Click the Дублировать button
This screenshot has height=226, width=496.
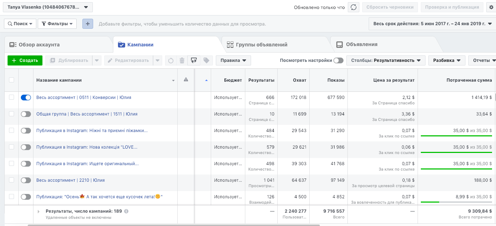coord(69,60)
